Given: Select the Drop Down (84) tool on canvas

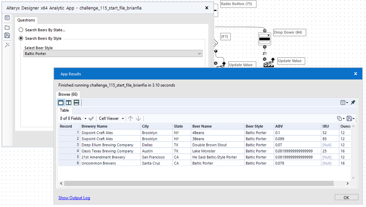Looking at the screenshot, I should 265,39.
